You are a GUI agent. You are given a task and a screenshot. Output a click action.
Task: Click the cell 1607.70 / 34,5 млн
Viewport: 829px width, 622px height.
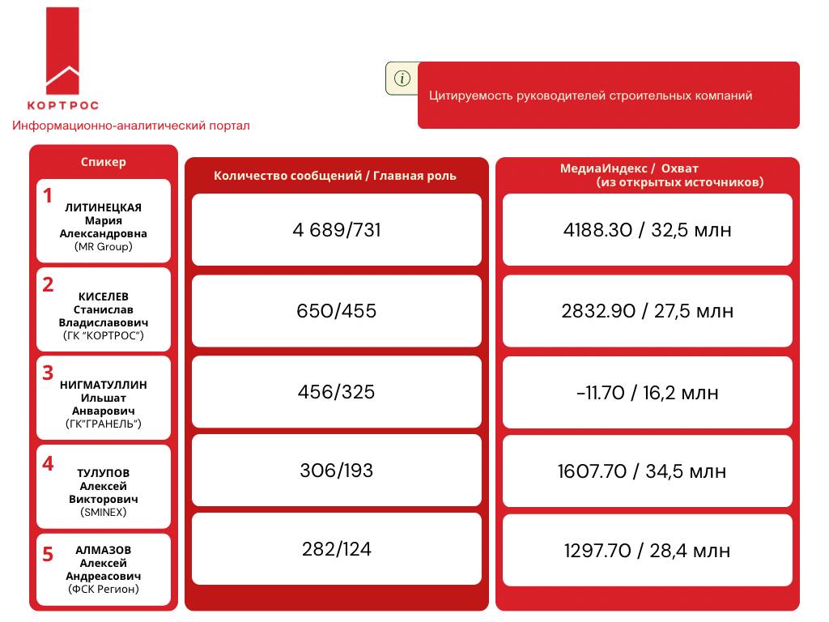pyautogui.click(x=648, y=471)
